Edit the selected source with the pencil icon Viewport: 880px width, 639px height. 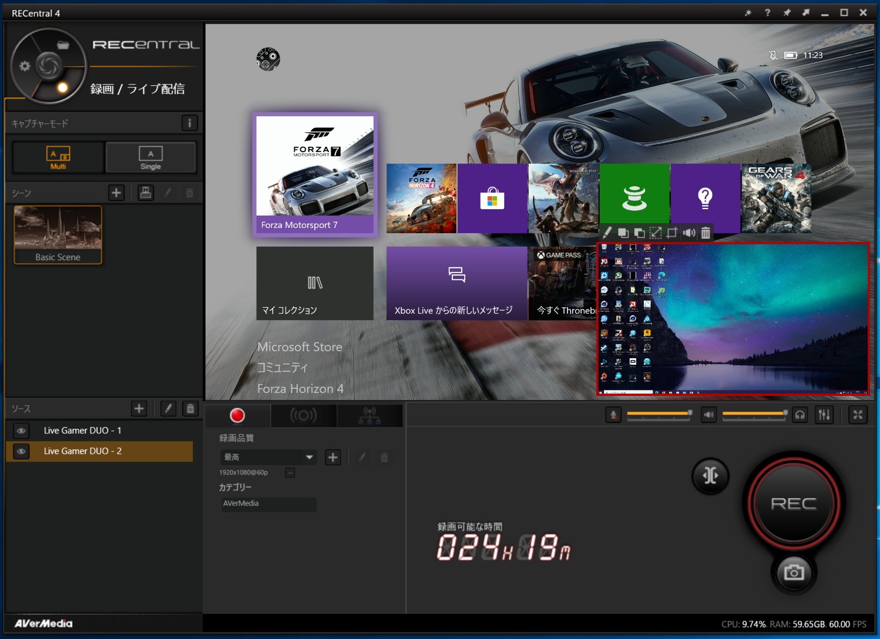168,409
